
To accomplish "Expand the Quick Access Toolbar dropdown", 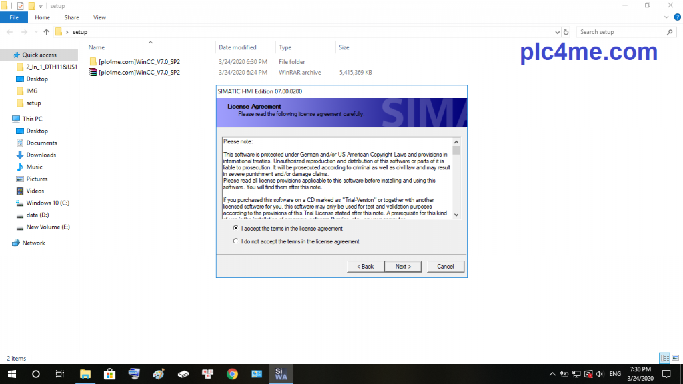I will point(41,6).
